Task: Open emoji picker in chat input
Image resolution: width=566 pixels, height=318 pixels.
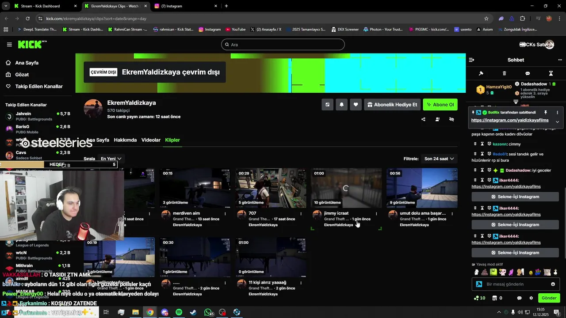Action: click(x=553, y=284)
